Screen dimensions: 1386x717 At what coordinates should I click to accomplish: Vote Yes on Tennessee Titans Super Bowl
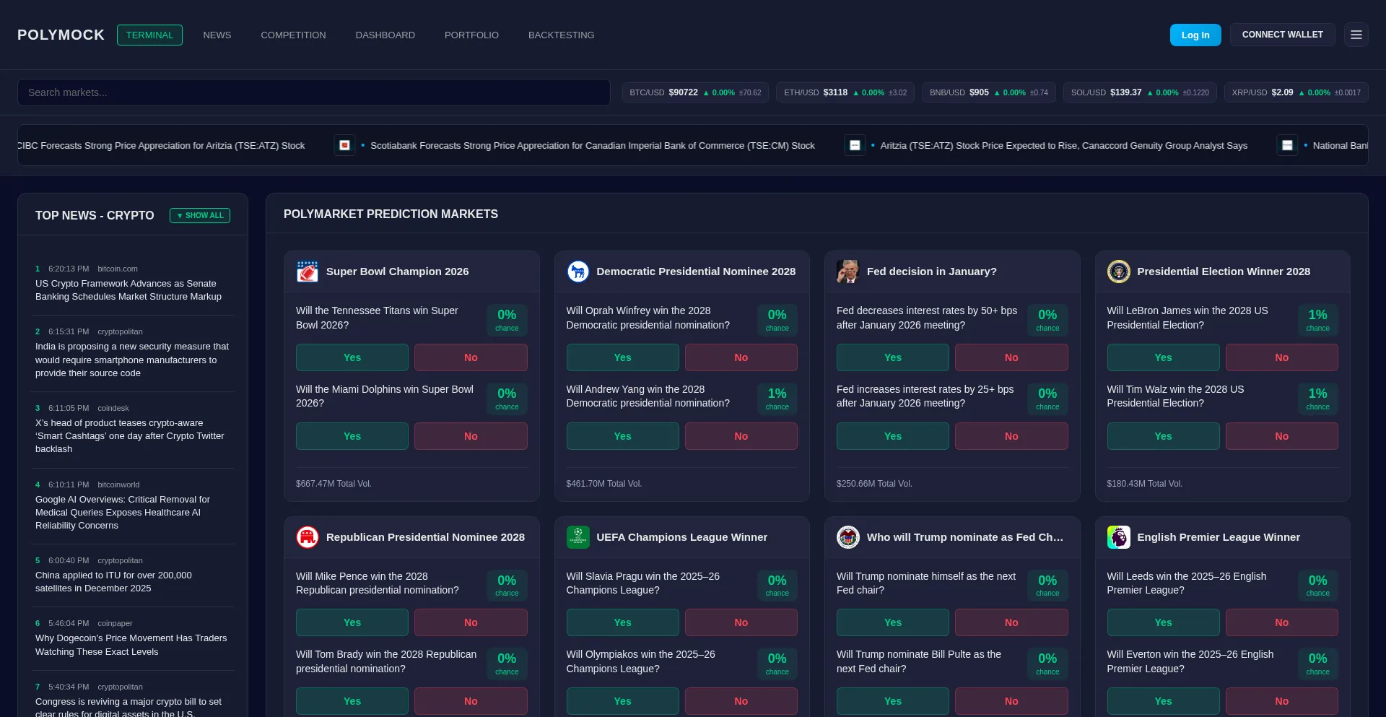pos(352,357)
